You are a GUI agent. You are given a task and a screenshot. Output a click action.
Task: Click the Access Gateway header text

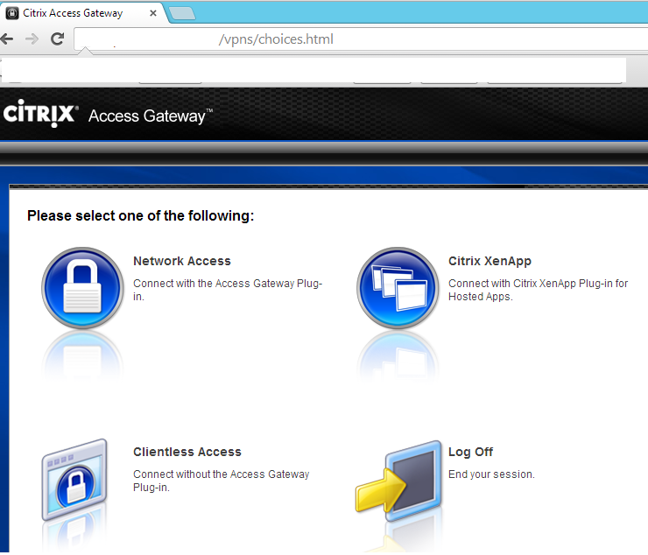click(x=148, y=116)
